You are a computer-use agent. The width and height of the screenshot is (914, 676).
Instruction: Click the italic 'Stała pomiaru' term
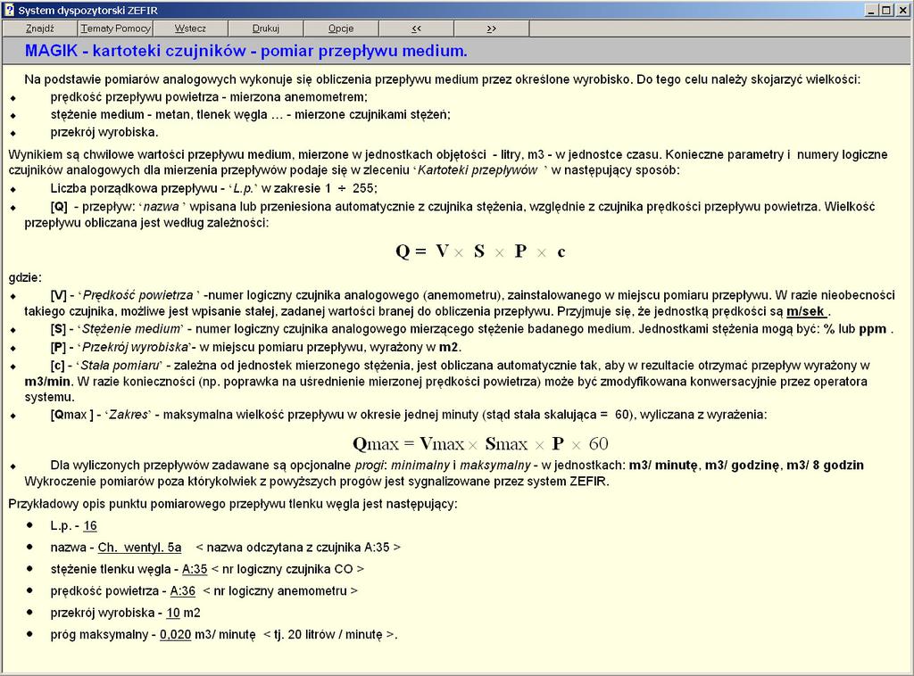120,366
